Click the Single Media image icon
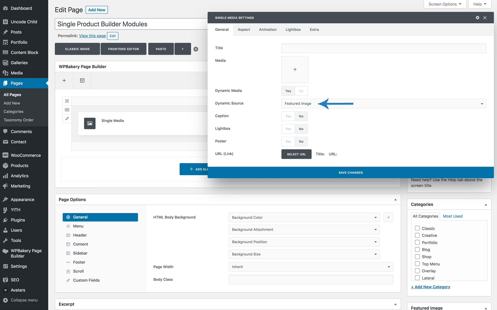 pos(90,123)
